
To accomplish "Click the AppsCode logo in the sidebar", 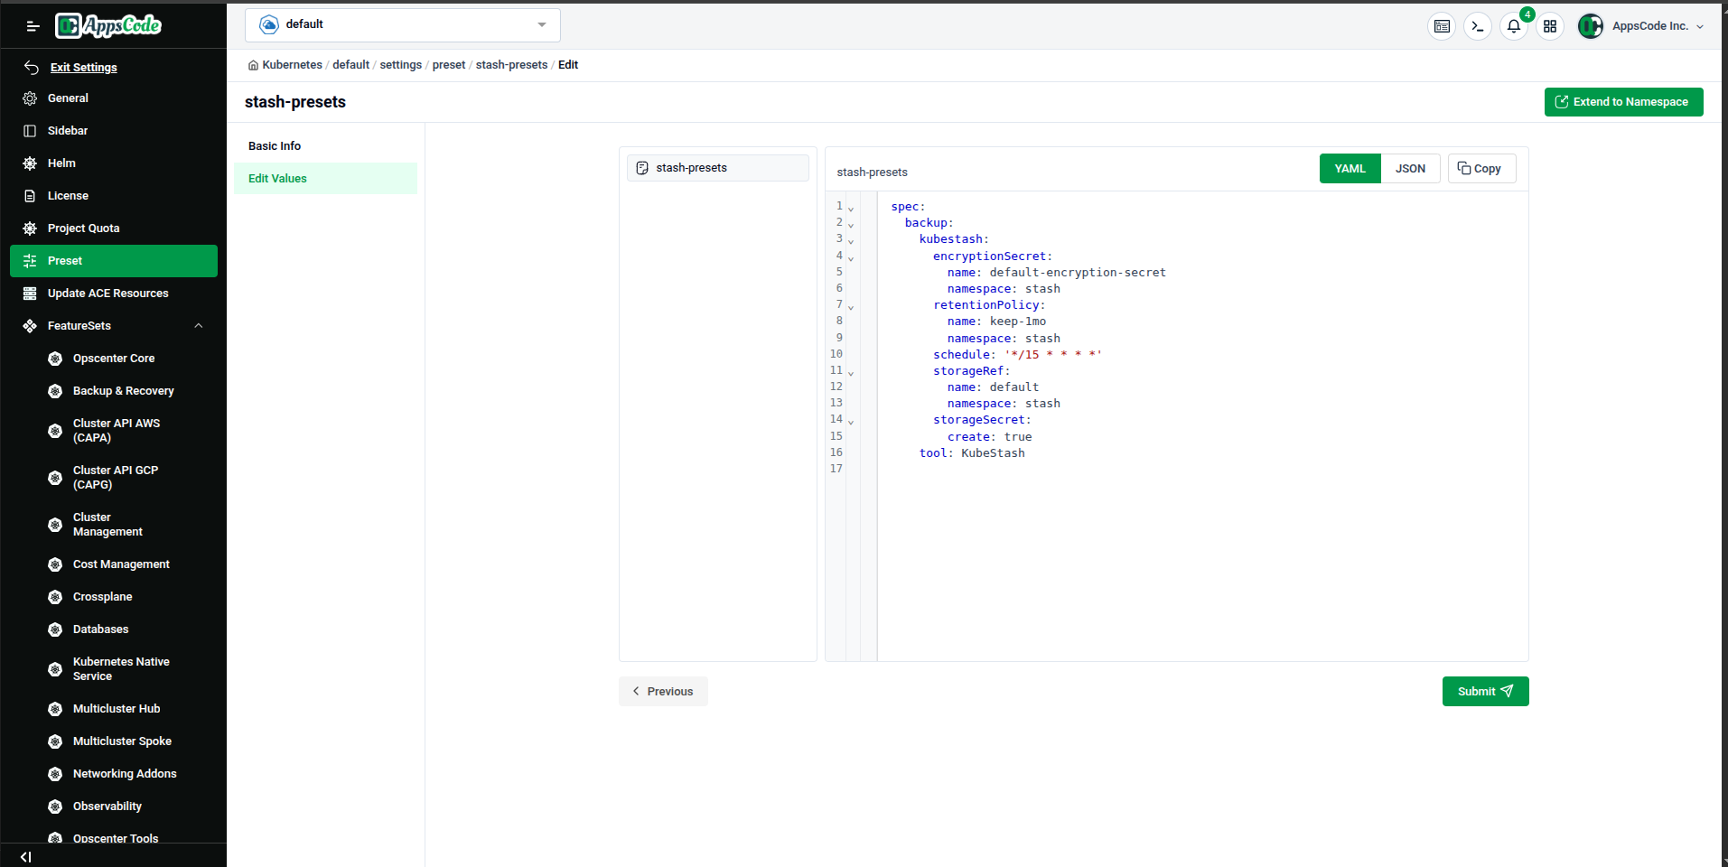I will [107, 25].
